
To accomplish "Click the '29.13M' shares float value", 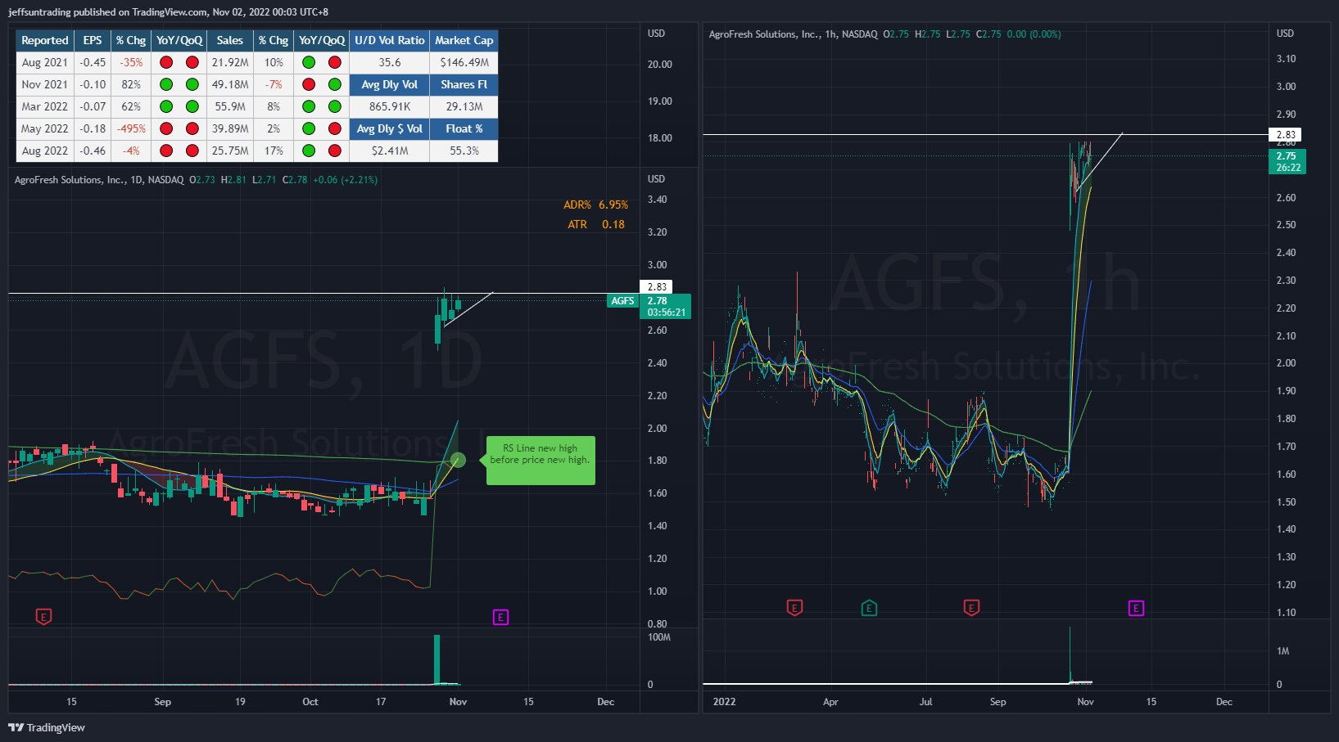I will point(464,106).
